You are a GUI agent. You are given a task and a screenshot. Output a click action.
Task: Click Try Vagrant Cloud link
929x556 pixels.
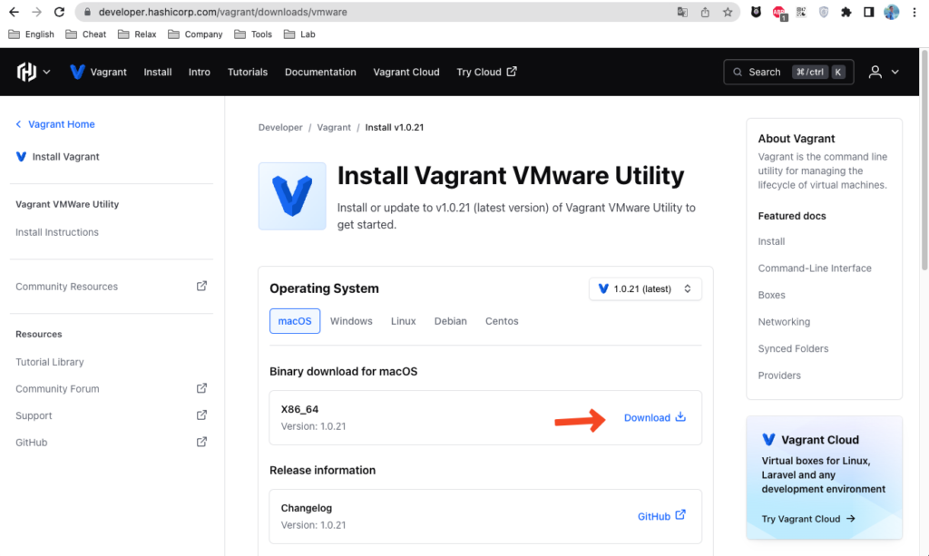(x=808, y=519)
